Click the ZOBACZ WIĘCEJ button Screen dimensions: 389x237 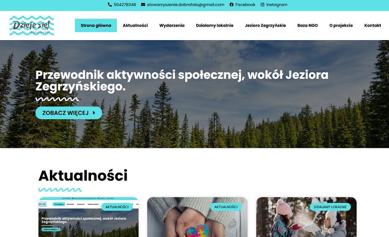(69, 113)
